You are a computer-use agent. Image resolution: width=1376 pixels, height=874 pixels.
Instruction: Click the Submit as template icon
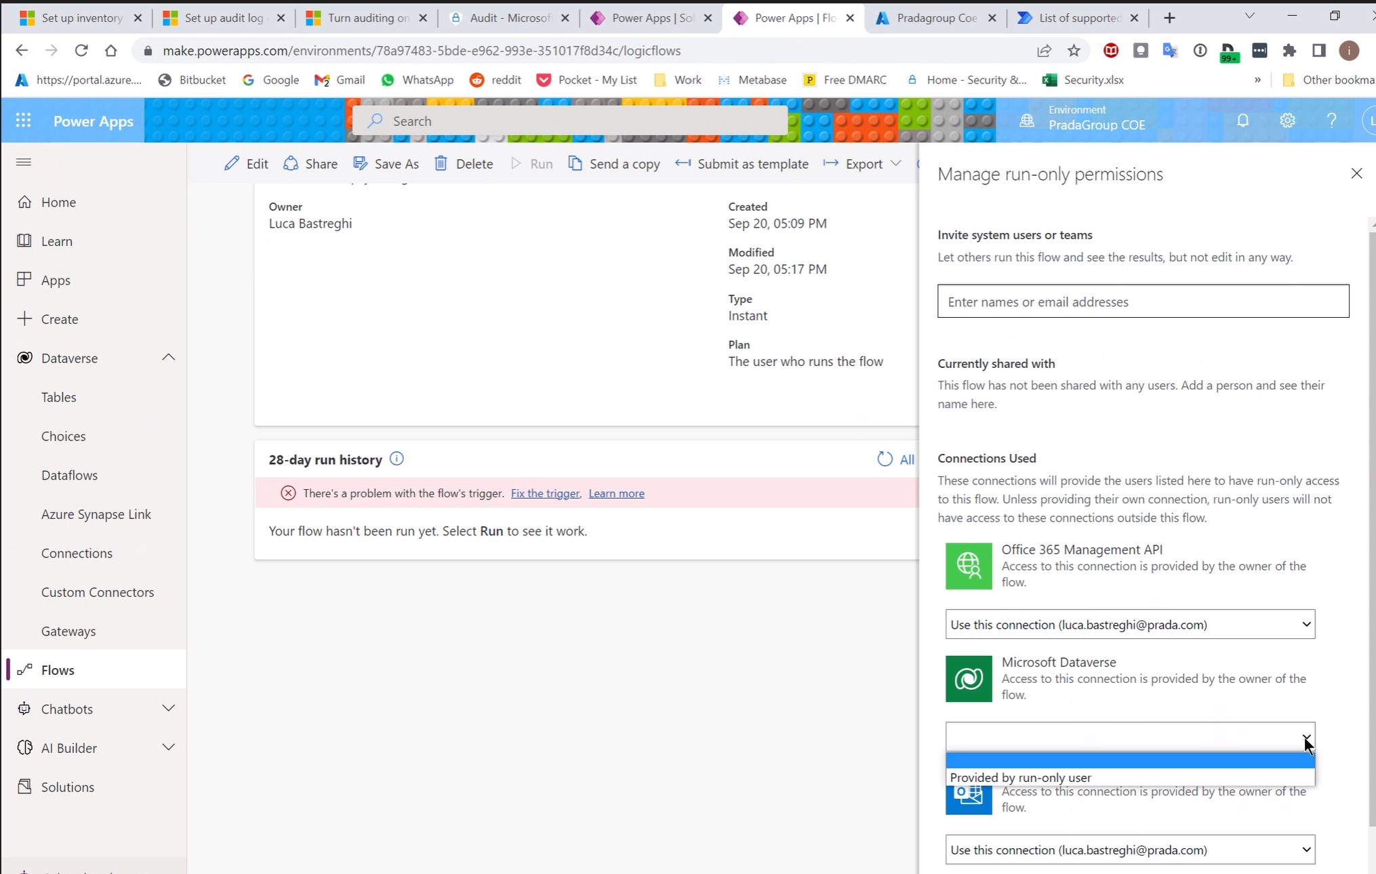[x=684, y=163]
